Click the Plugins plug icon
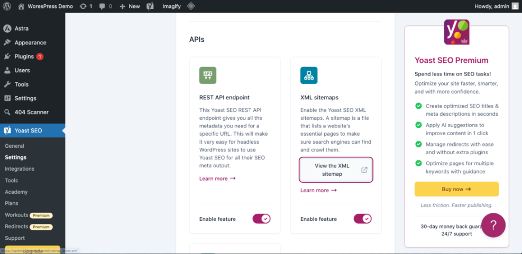This screenshot has width=522, height=254. click(x=7, y=57)
